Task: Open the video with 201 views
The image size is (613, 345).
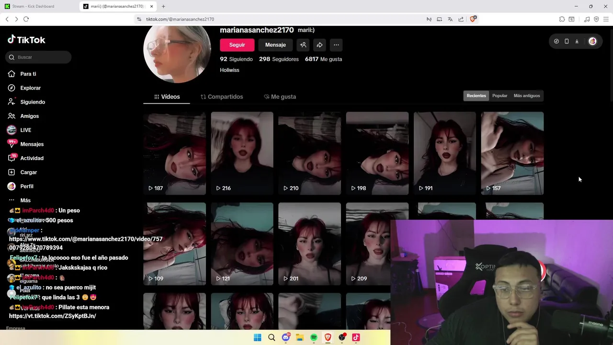Action: (x=309, y=244)
